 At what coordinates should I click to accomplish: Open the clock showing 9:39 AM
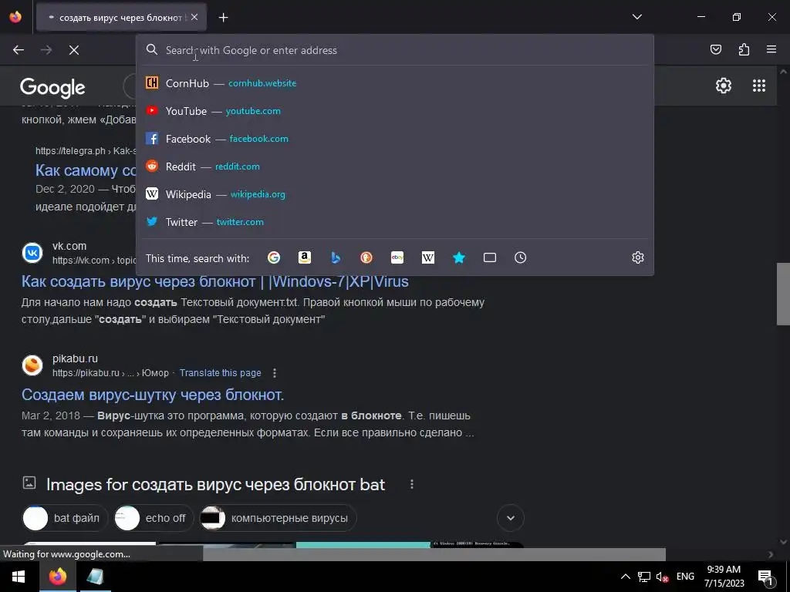[x=724, y=577]
